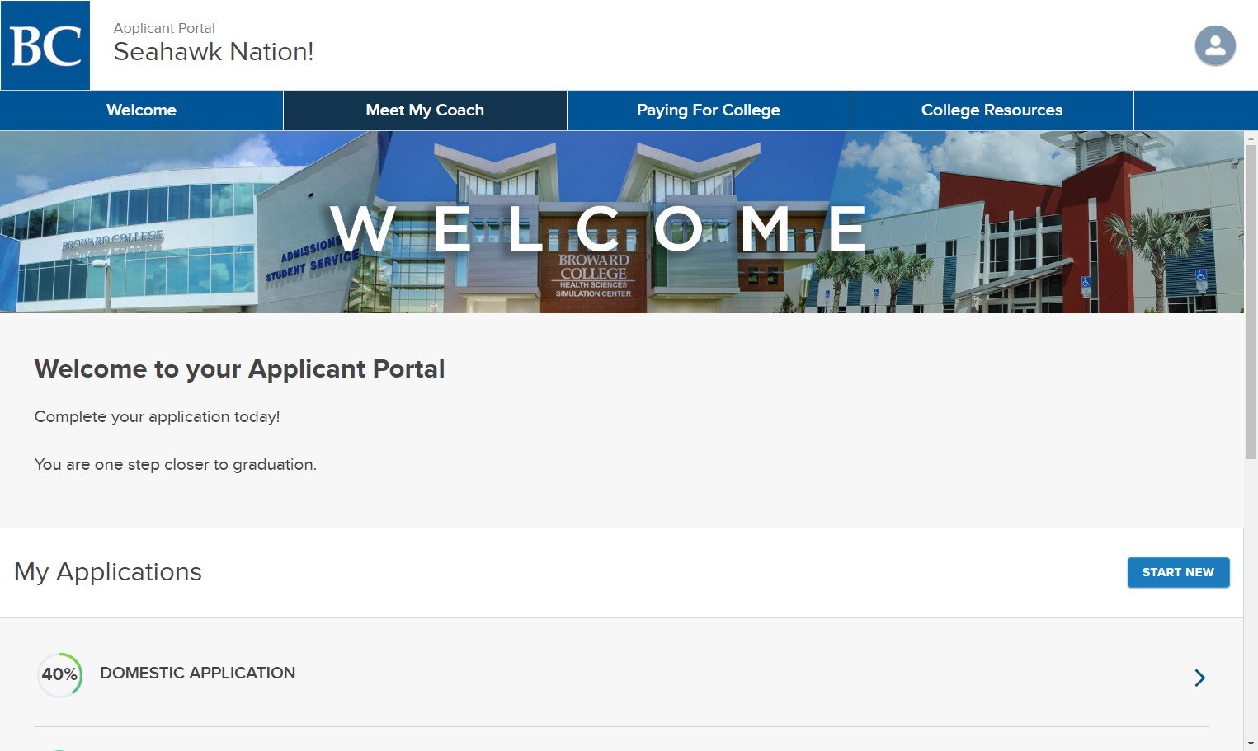Image resolution: width=1258 pixels, height=751 pixels.
Task: Click 'Complete your application today!' text
Action: 157,417
